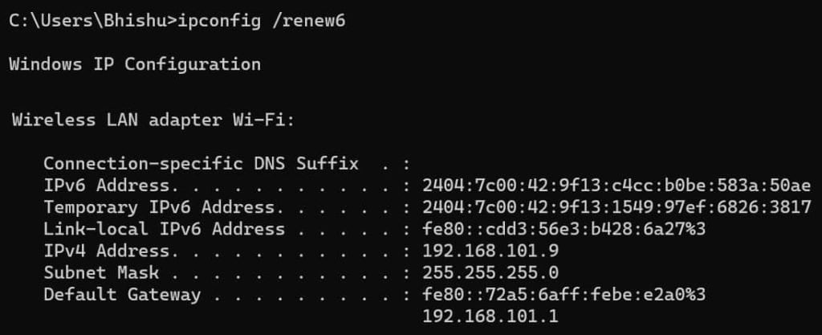Click the IPv6 address ending in 50ae
Image resolution: width=822 pixels, height=335 pixels.
616,186
